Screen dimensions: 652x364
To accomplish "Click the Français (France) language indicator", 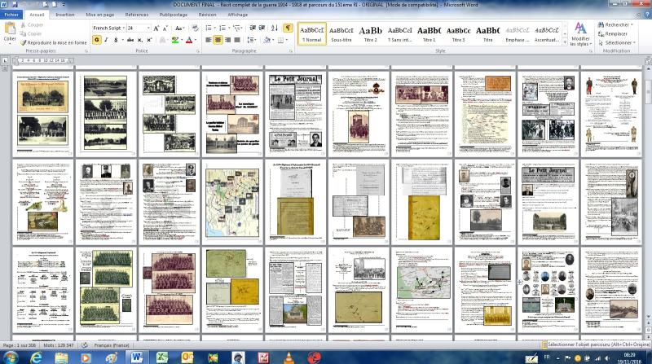I will coord(111,345).
